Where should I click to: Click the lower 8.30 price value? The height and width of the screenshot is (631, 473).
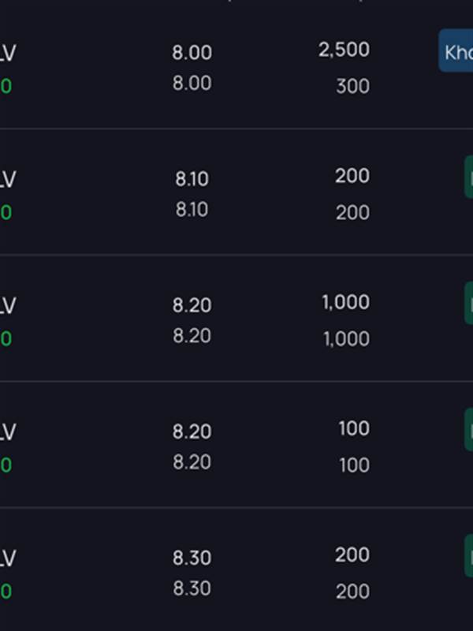(192, 588)
